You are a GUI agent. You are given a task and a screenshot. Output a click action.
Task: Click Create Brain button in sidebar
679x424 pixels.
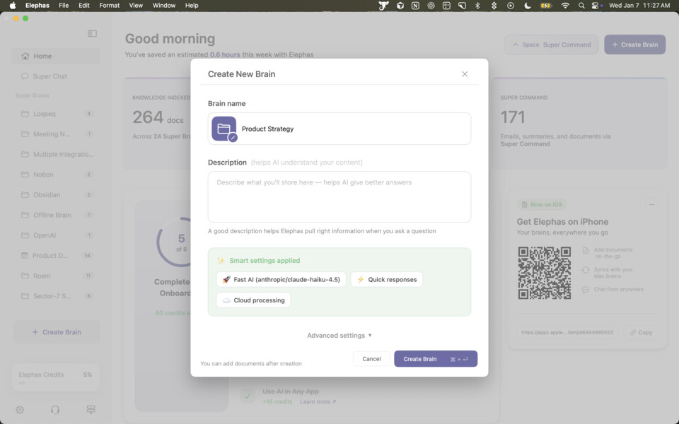click(57, 332)
